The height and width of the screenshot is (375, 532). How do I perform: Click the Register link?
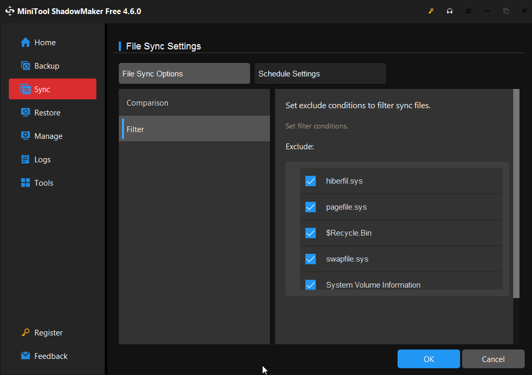point(48,333)
